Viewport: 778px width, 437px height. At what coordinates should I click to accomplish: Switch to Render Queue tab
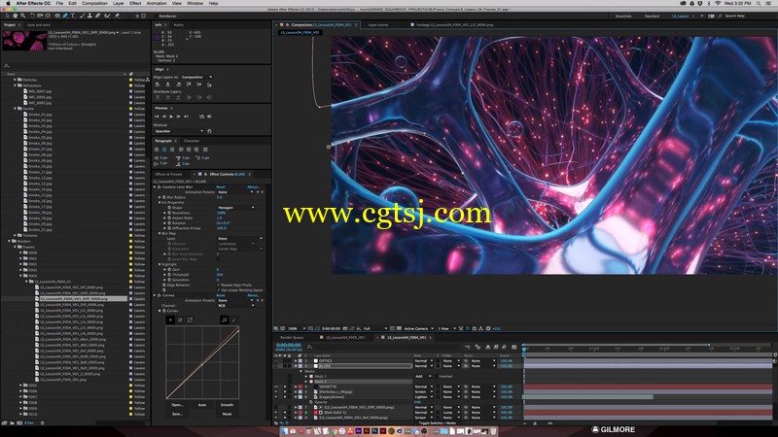click(292, 337)
